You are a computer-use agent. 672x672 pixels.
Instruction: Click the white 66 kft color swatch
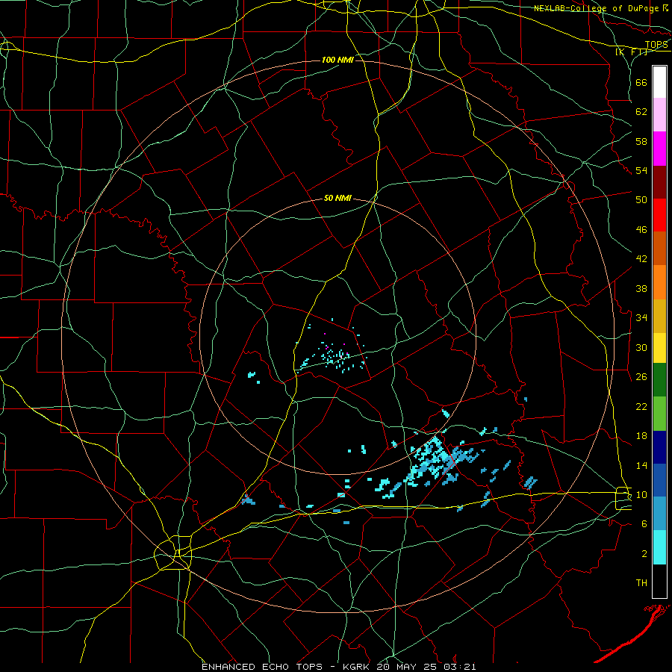coord(659,82)
